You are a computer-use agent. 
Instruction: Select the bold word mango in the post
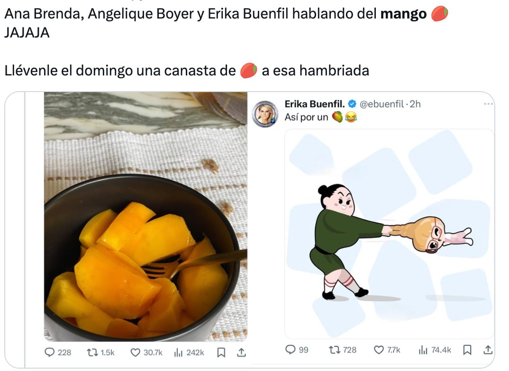[403, 14]
